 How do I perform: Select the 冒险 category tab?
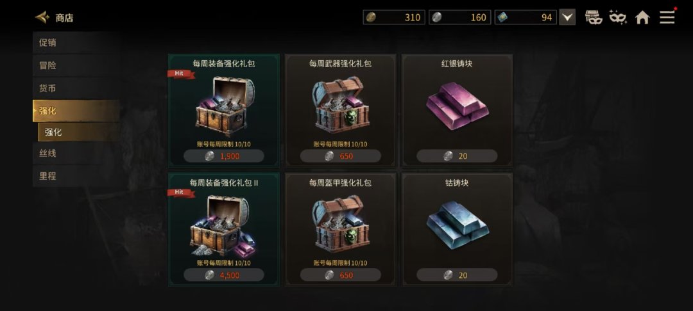(76, 66)
